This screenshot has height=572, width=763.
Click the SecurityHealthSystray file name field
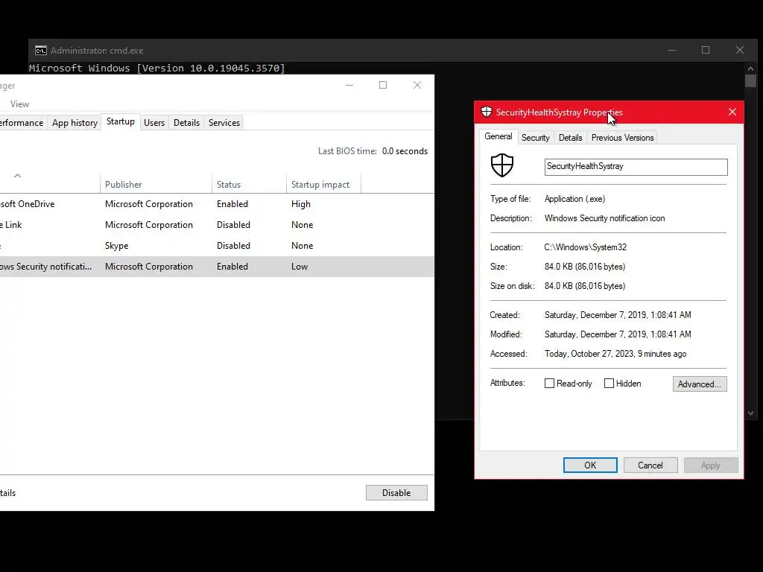636,166
